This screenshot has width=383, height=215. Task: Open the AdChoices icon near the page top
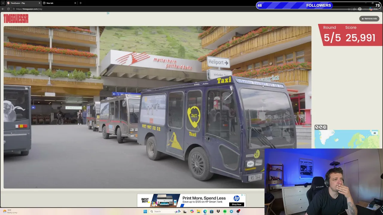click(108, 13)
